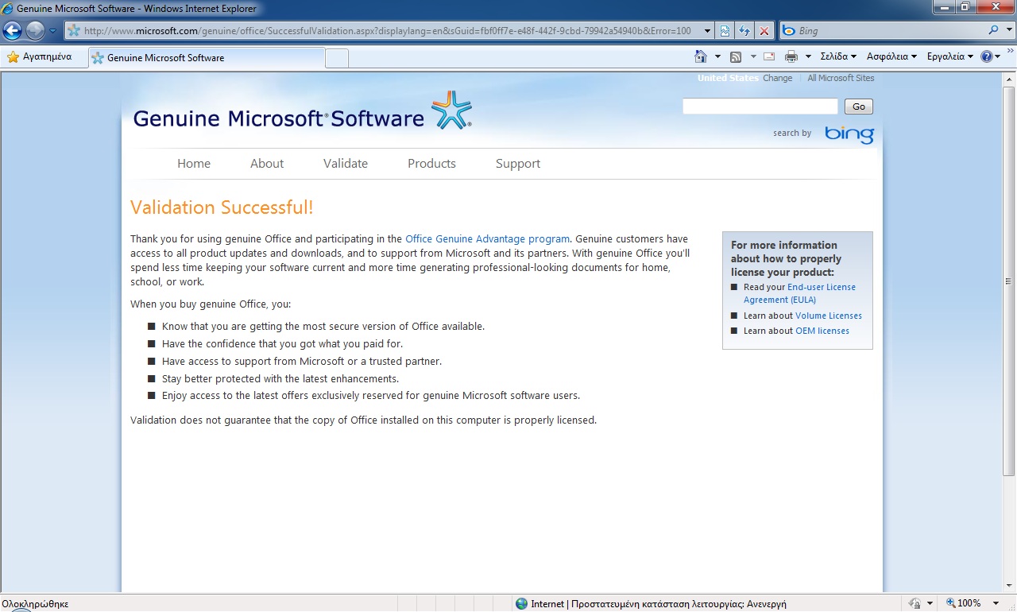This screenshot has width=1017, height=612.
Task: Open the Volume Licenses link
Action: [x=829, y=316]
